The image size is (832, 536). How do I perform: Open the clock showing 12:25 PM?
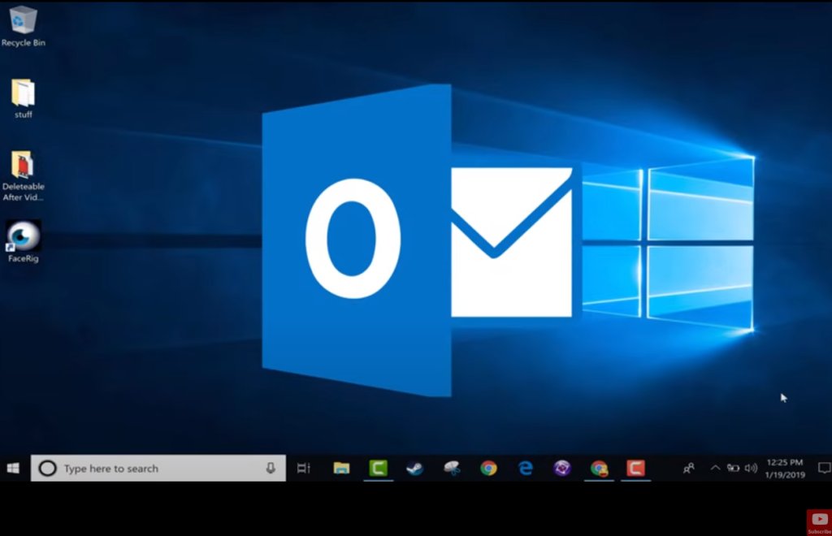click(785, 469)
